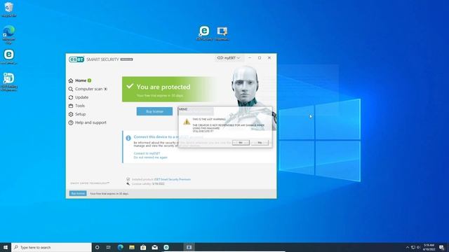Image resolution: width=449 pixels, height=252 pixels.
Task: Open ESET Smart Security Premium product link
Action: pyautogui.click(x=173, y=179)
